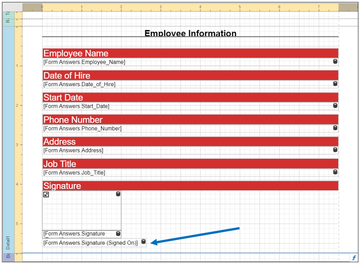Select the red Start Date header label

click(x=190, y=98)
